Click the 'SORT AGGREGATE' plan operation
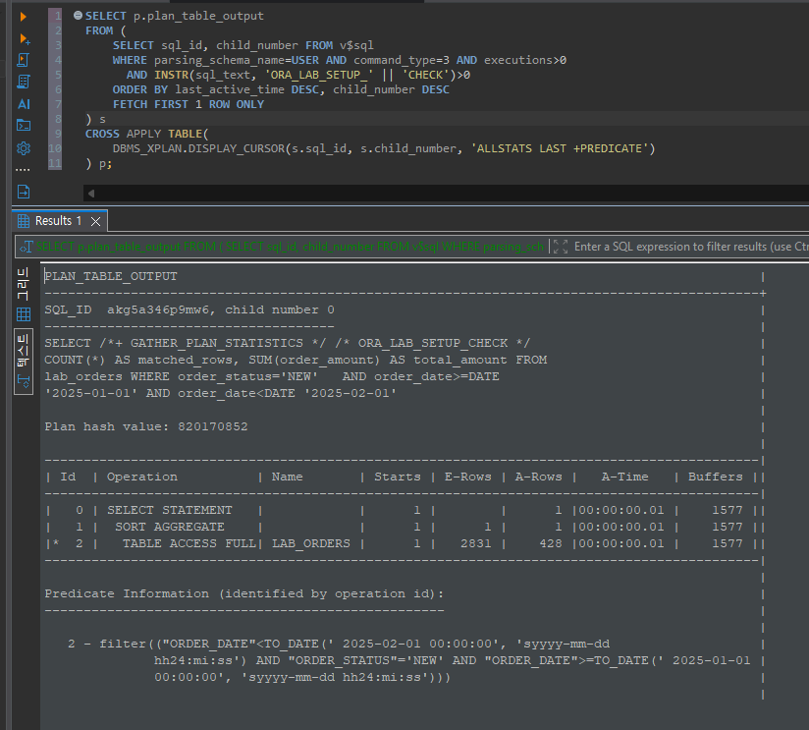This screenshot has width=809, height=730. coord(170,527)
